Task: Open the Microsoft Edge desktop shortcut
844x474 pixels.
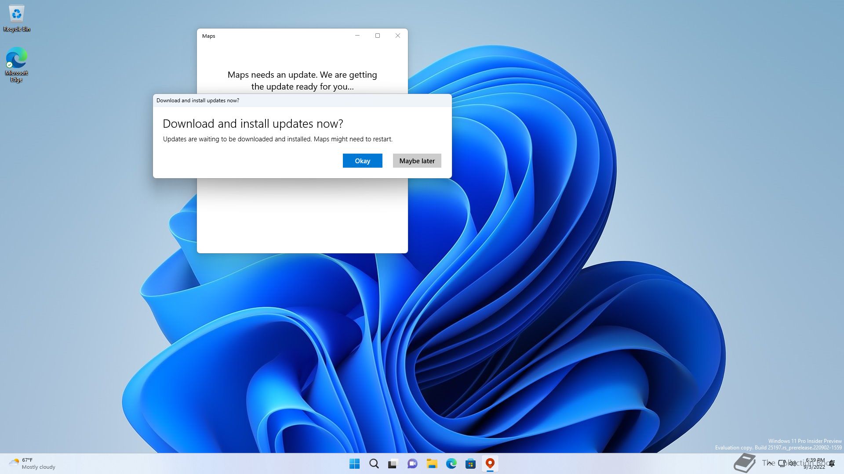Action: pos(16,59)
